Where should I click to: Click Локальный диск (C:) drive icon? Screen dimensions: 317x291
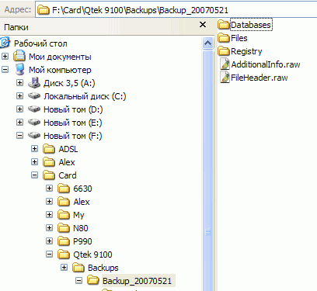[34, 96]
